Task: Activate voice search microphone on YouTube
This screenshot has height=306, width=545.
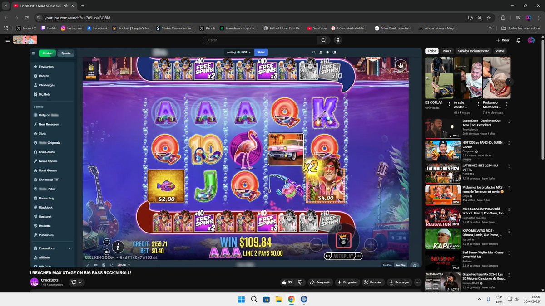Action: pyautogui.click(x=338, y=40)
